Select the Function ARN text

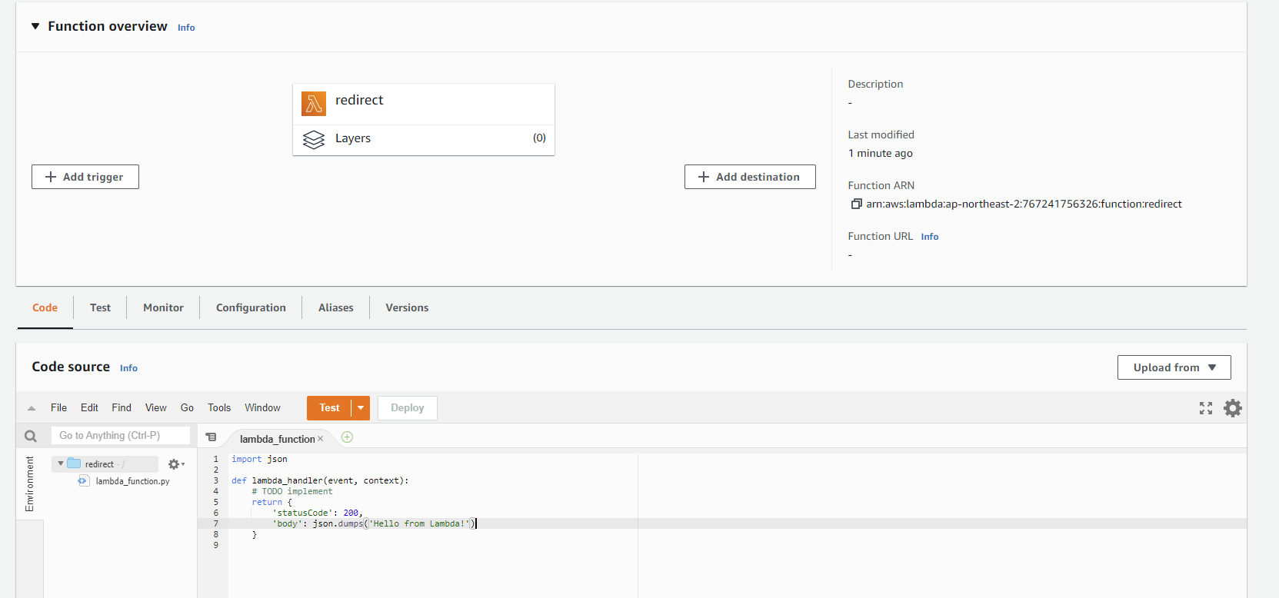[x=1024, y=204]
